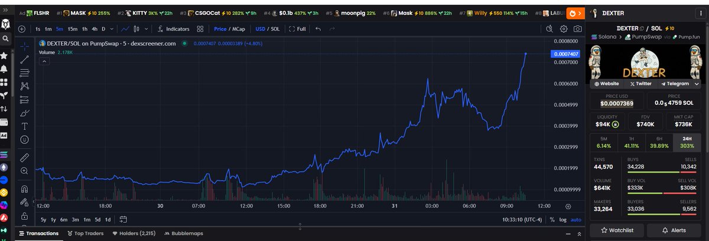Open alerts bell in left sidebar

click(x=4, y=69)
